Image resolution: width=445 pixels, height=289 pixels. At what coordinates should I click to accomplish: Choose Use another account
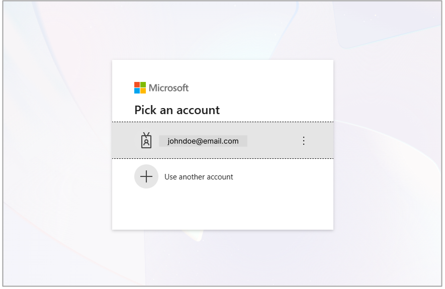(x=199, y=177)
